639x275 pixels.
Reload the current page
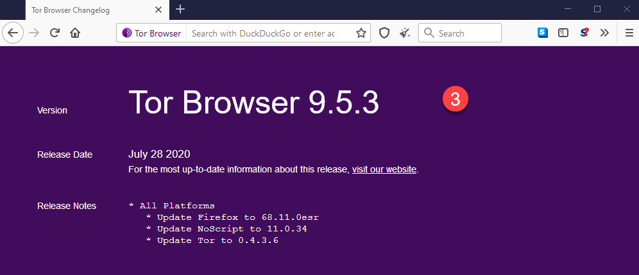(x=55, y=33)
